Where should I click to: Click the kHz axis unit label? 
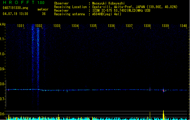tap(3, 24)
